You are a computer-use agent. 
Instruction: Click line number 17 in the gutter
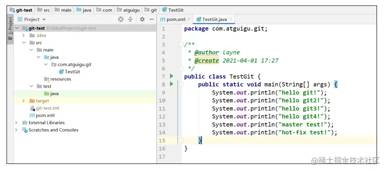pyautogui.click(x=162, y=157)
